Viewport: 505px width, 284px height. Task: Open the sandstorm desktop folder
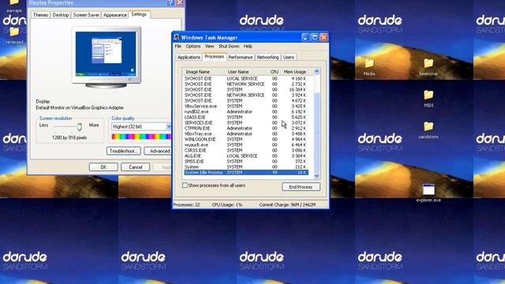pos(428,129)
